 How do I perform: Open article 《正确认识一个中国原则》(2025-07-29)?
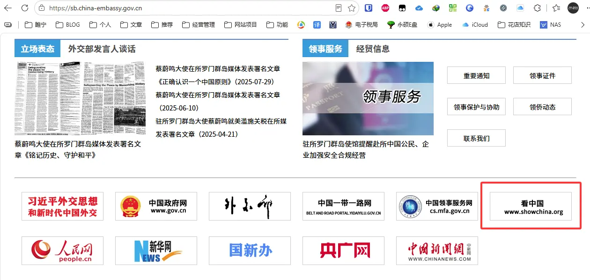click(x=218, y=75)
